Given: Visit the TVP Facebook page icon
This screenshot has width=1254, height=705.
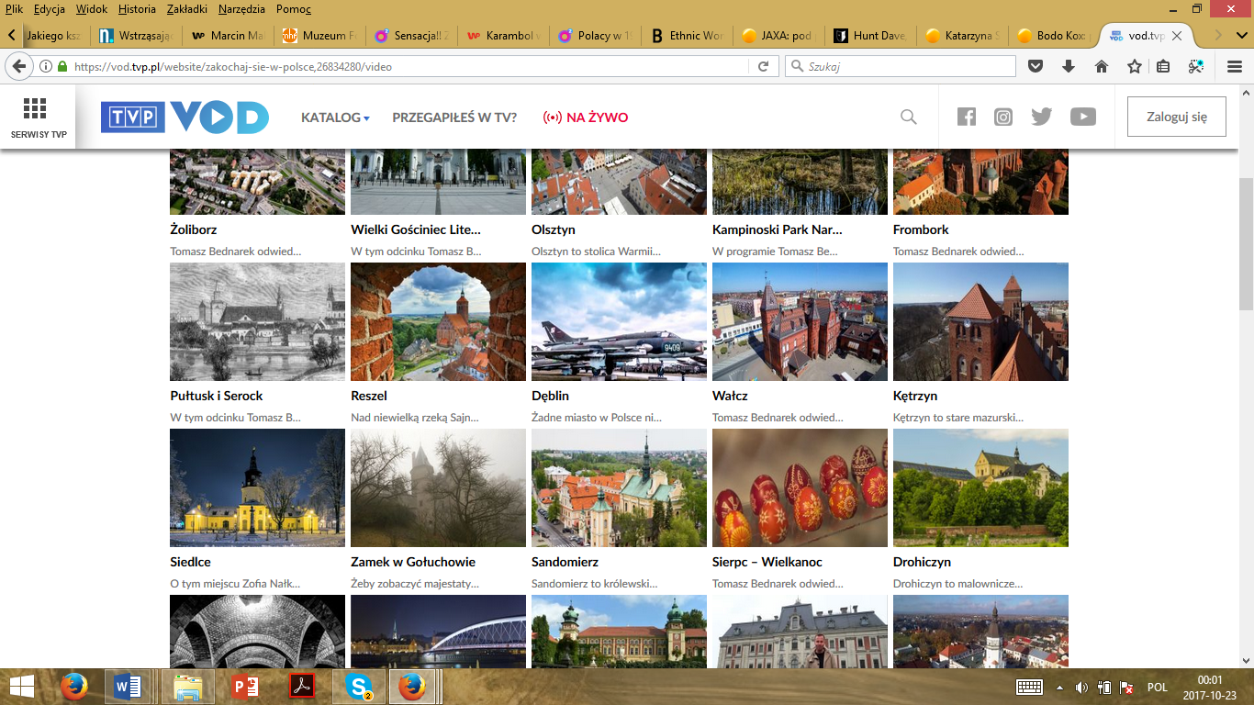Looking at the screenshot, I should [x=966, y=117].
